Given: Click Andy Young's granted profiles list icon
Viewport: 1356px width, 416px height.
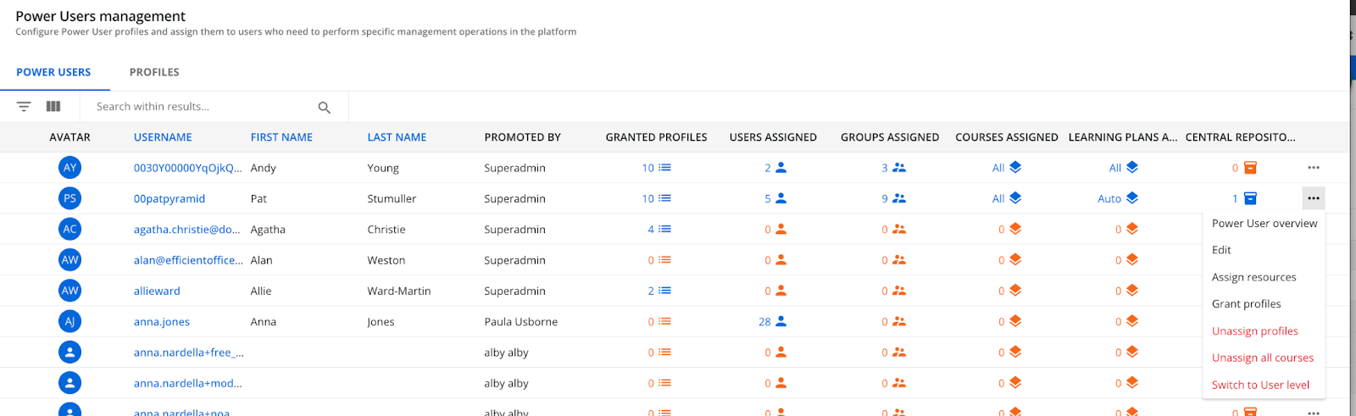Looking at the screenshot, I should (x=665, y=168).
